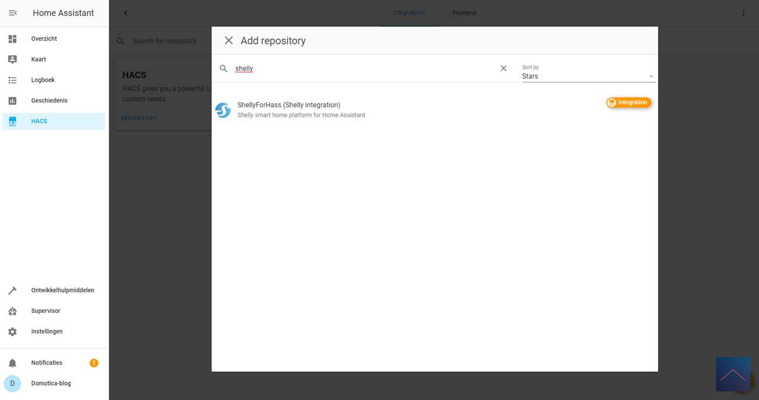Open the Sort by Stars dropdown
This screenshot has width=759, height=400.
pyautogui.click(x=589, y=72)
